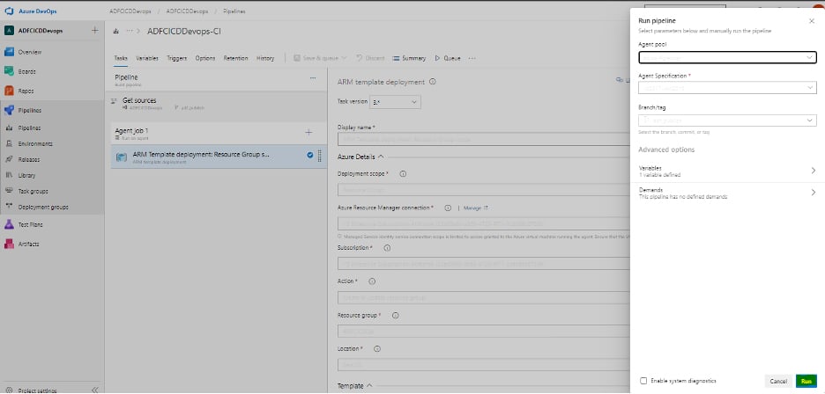Open the Pipeline ellipsis menu
The height and width of the screenshot is (394, 825).
[313, 78]
